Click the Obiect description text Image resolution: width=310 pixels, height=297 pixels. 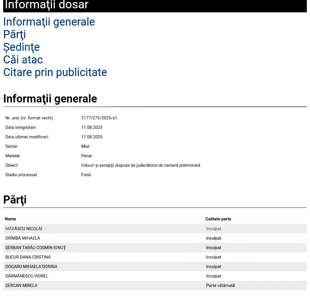click(141, 165)
